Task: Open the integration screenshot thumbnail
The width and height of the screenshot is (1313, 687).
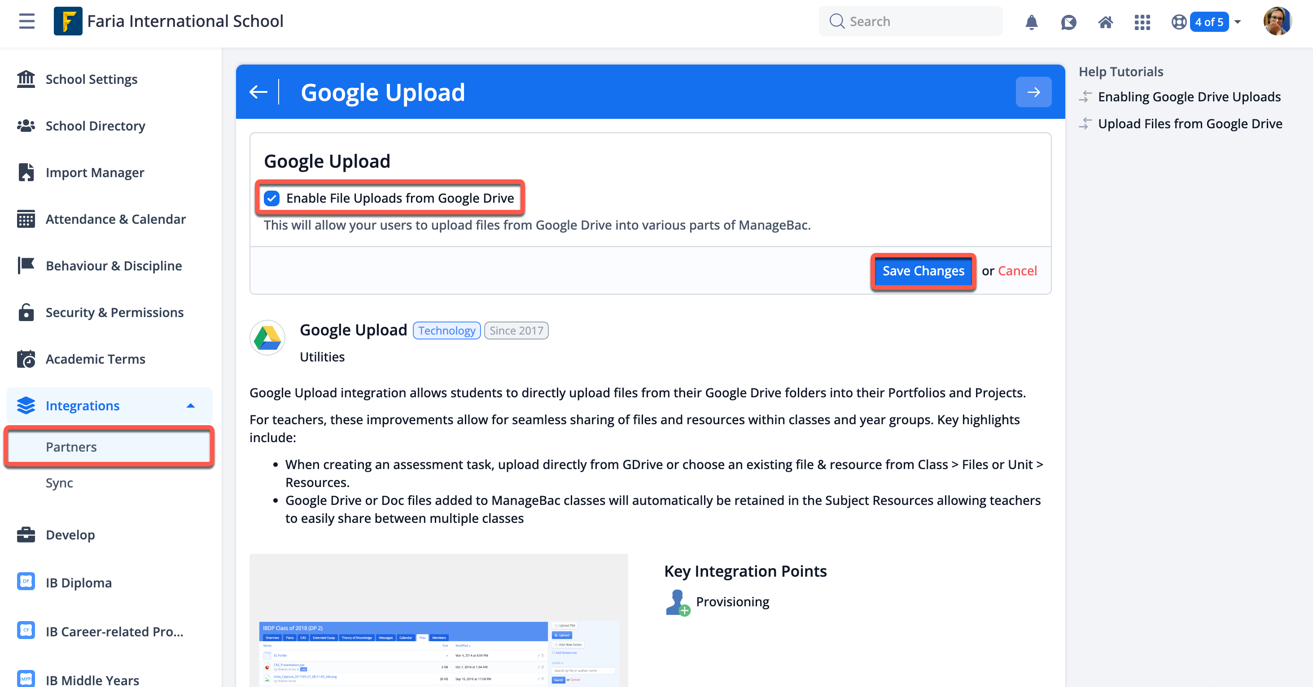Action: (x=438, y=620)
